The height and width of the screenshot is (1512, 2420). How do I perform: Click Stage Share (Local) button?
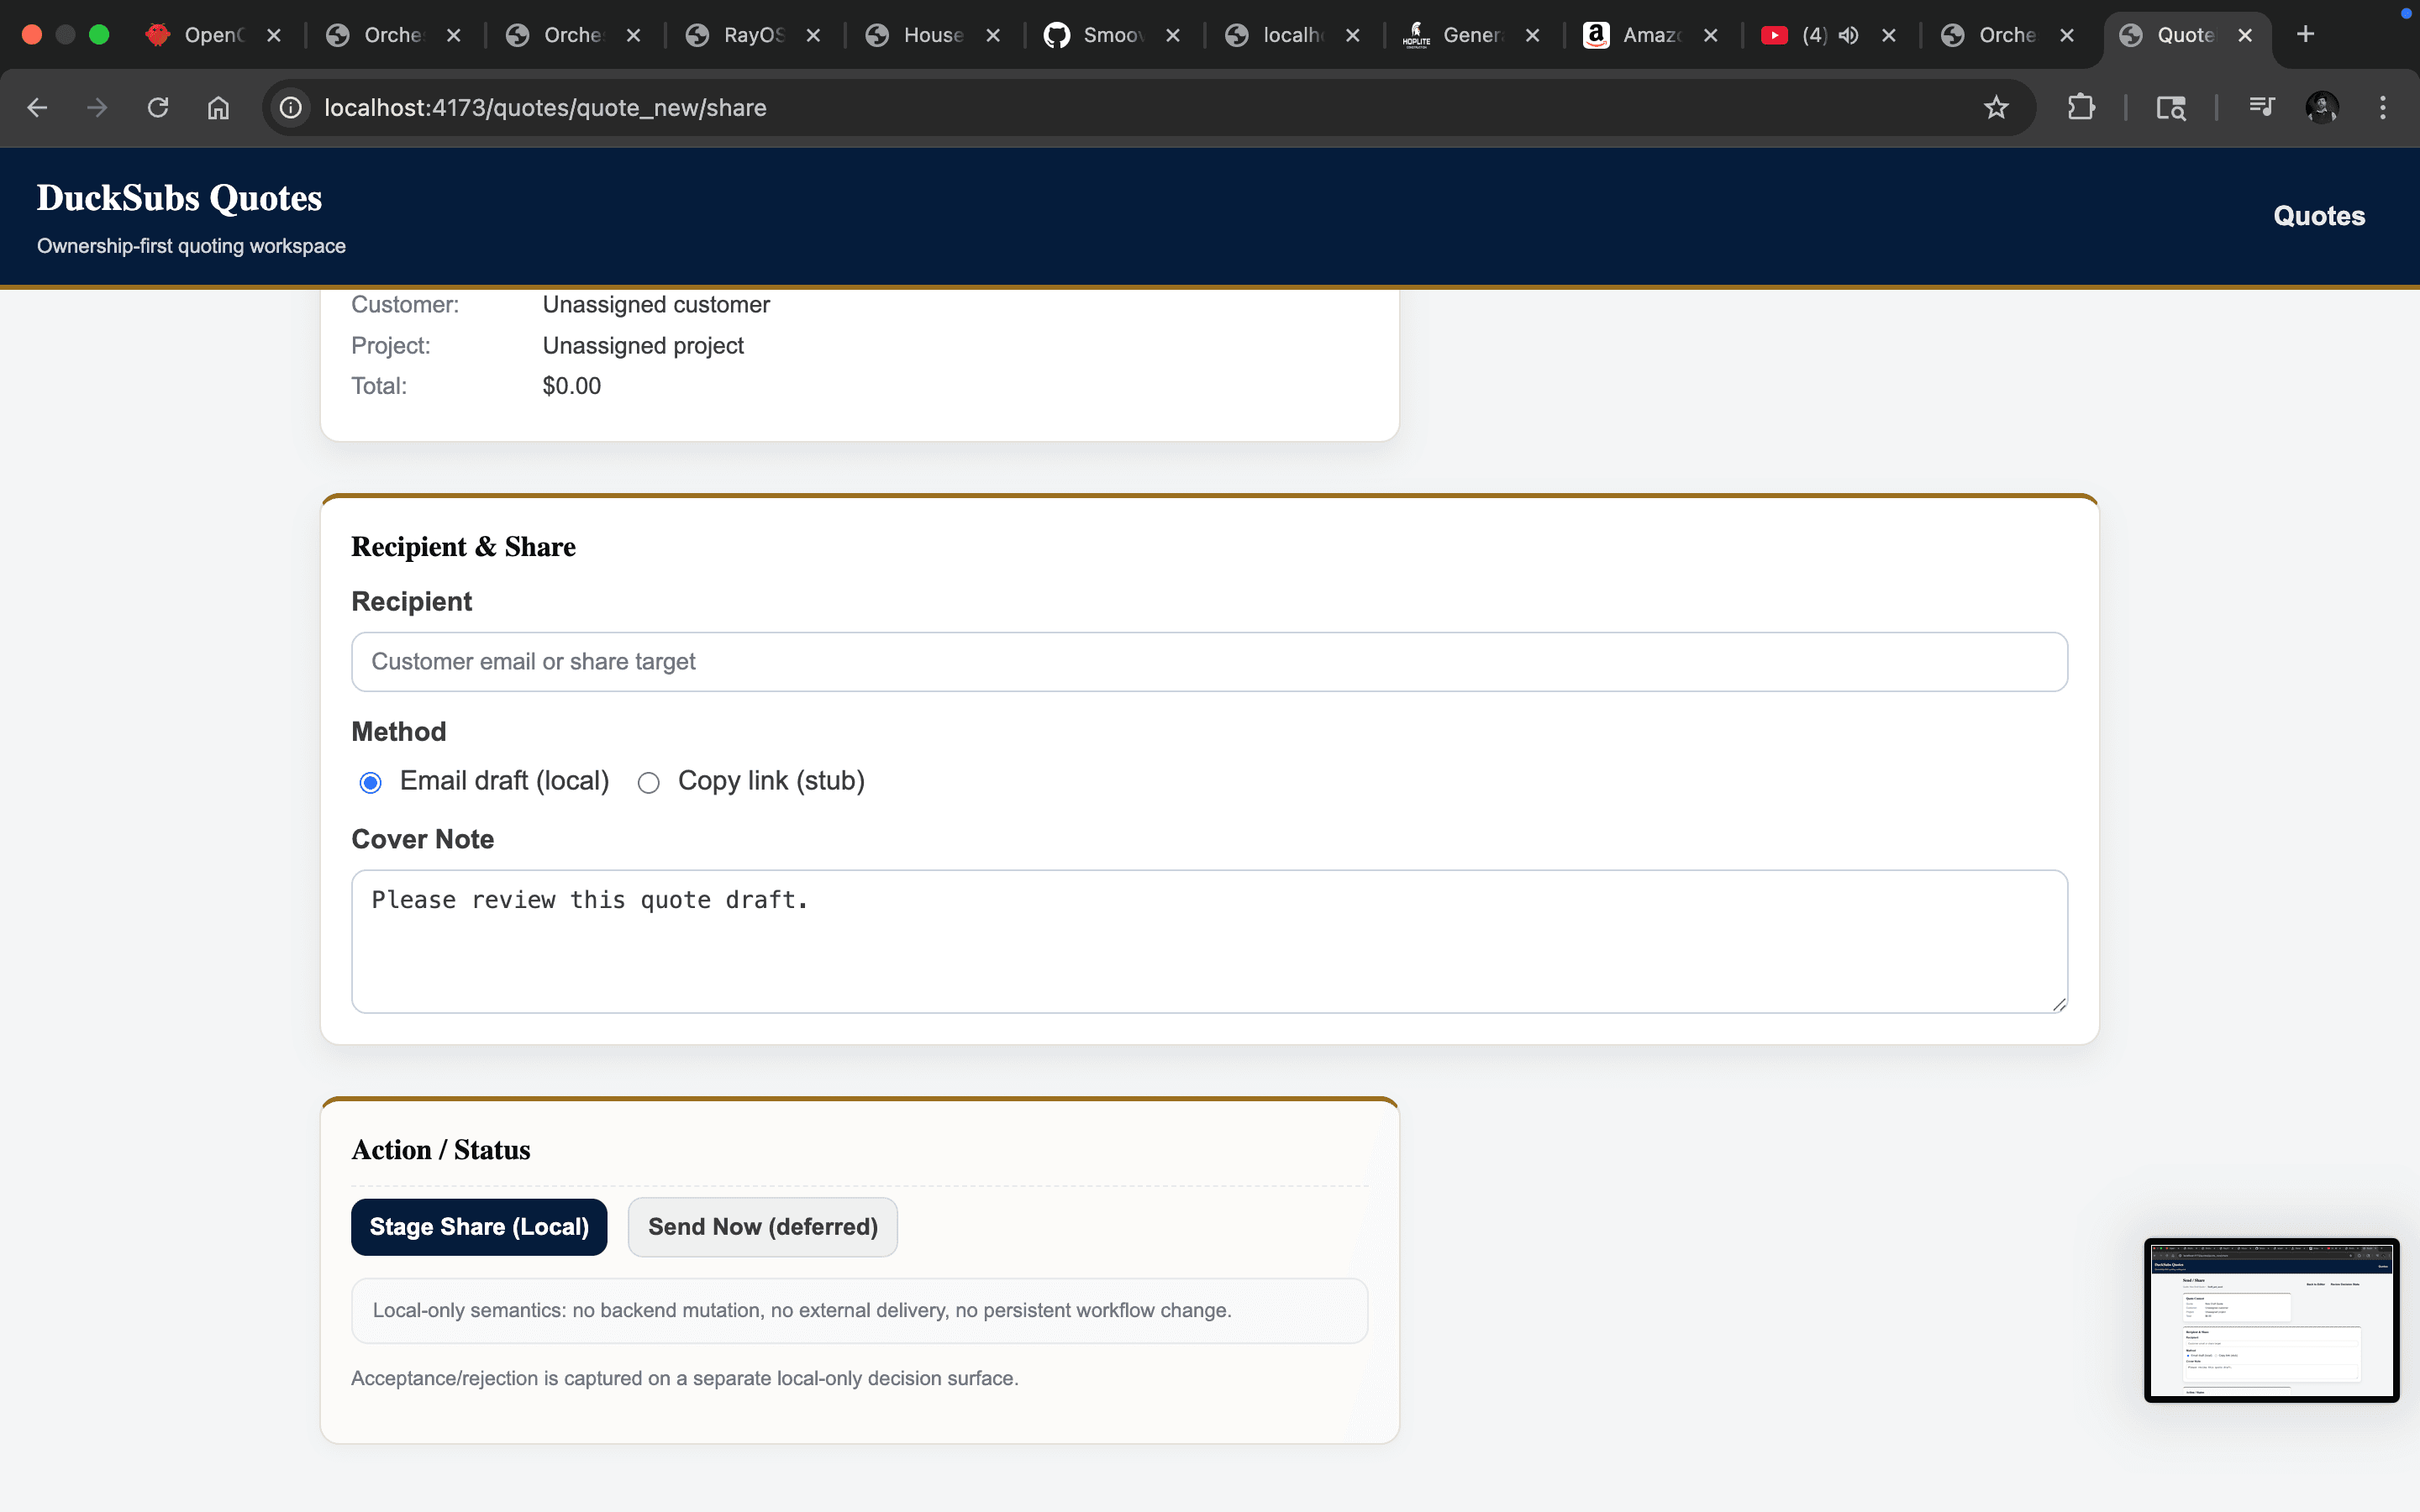coord(479,1227)
